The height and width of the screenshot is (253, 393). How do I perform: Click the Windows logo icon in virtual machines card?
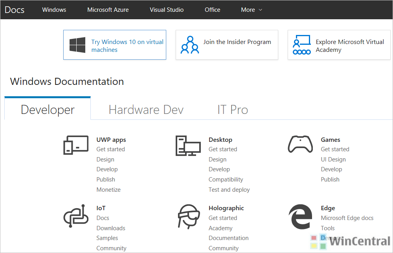(77, 45)
